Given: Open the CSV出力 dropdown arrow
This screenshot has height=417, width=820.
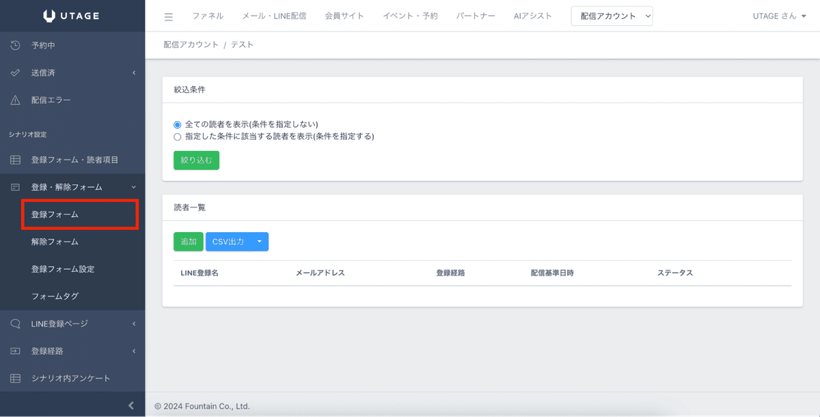Looking at the screenshot, I should click(259, 241).
